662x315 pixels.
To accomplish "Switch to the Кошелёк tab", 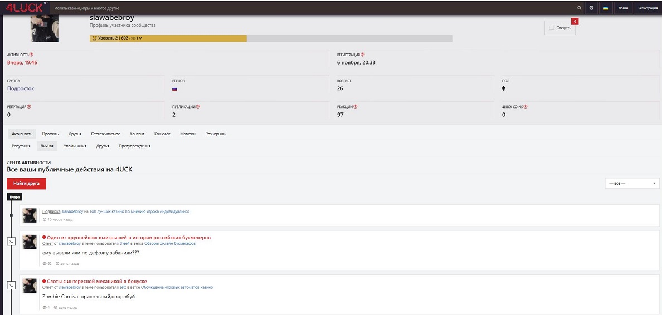I will click(x=162, y=134).
